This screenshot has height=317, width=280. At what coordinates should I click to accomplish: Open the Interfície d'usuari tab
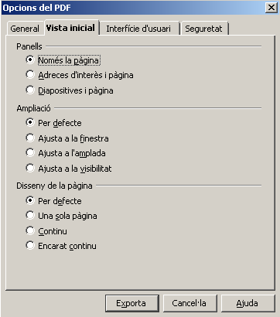click(138, 29)
